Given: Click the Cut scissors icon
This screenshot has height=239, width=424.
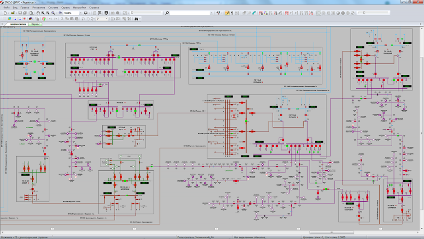Looking at the screenshot, I should [x=61, y=19].
